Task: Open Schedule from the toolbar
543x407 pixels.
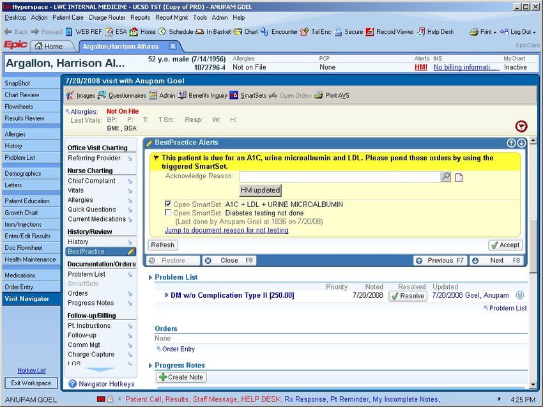Action: [x=176, y=32]
